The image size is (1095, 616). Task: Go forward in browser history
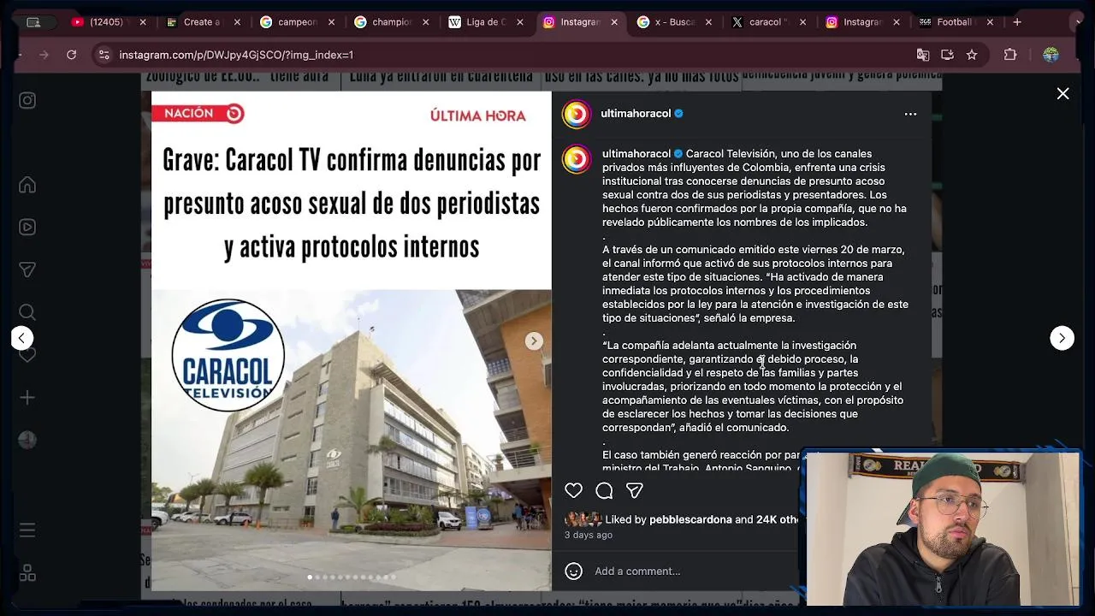44,55
